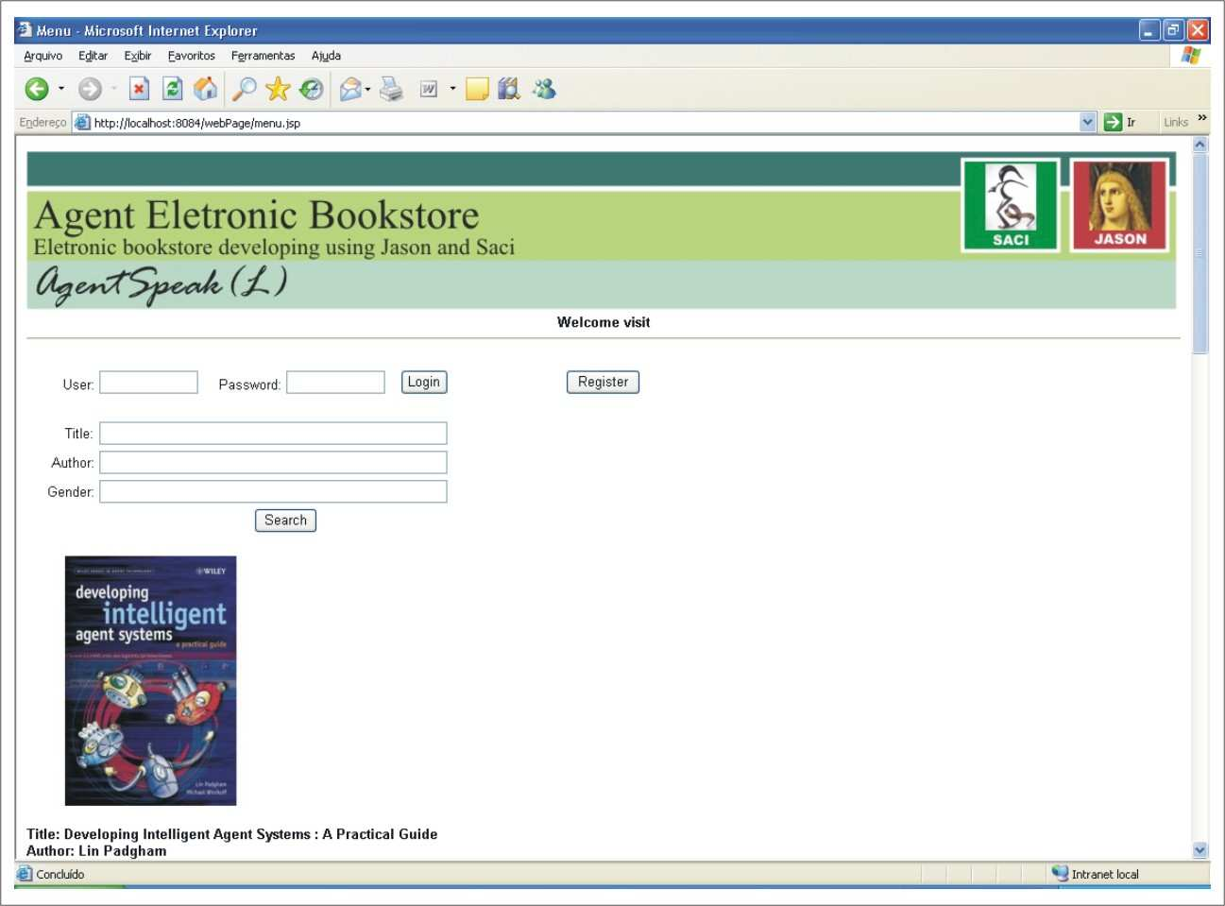Click the Mail envelope icon
The image size is (1225, 906).
click(x=350, y=89)
